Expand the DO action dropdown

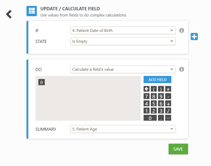[123, 69]
